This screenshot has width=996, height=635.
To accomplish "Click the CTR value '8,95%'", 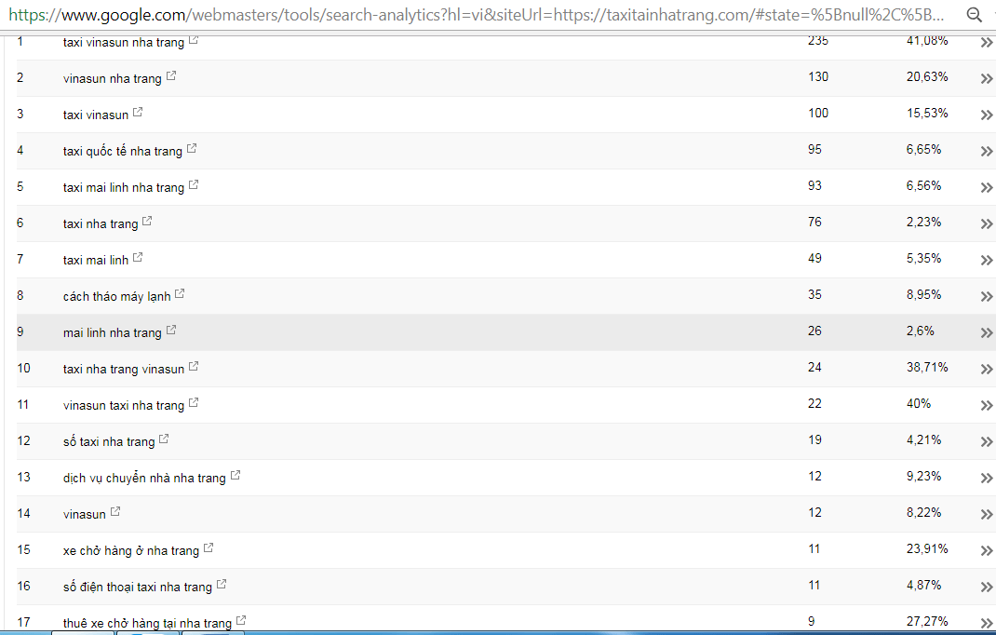I will 923,294.
